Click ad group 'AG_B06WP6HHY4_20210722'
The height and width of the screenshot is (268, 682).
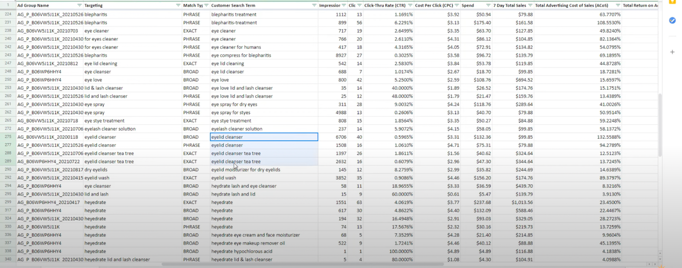[x=49, y=161]
